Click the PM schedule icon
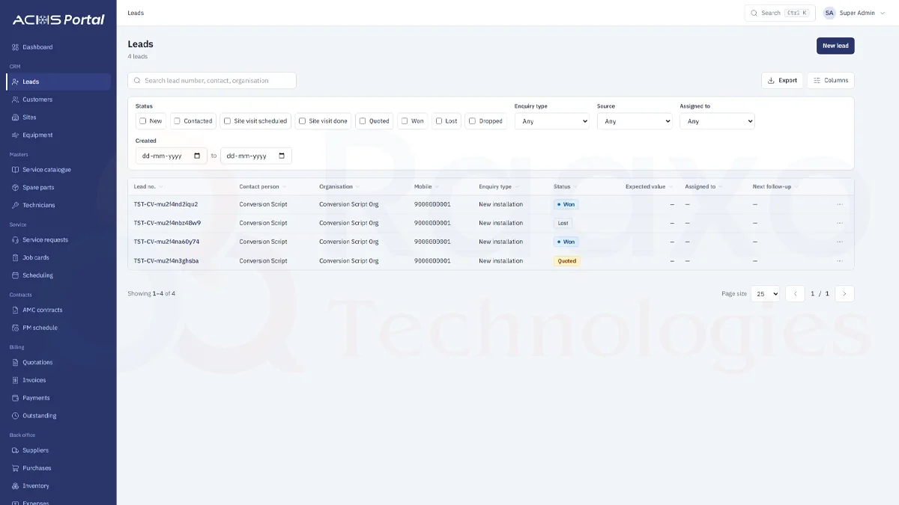Image resolution: width=899 pixels, height=505 pixels. click(x=15, y=328)
